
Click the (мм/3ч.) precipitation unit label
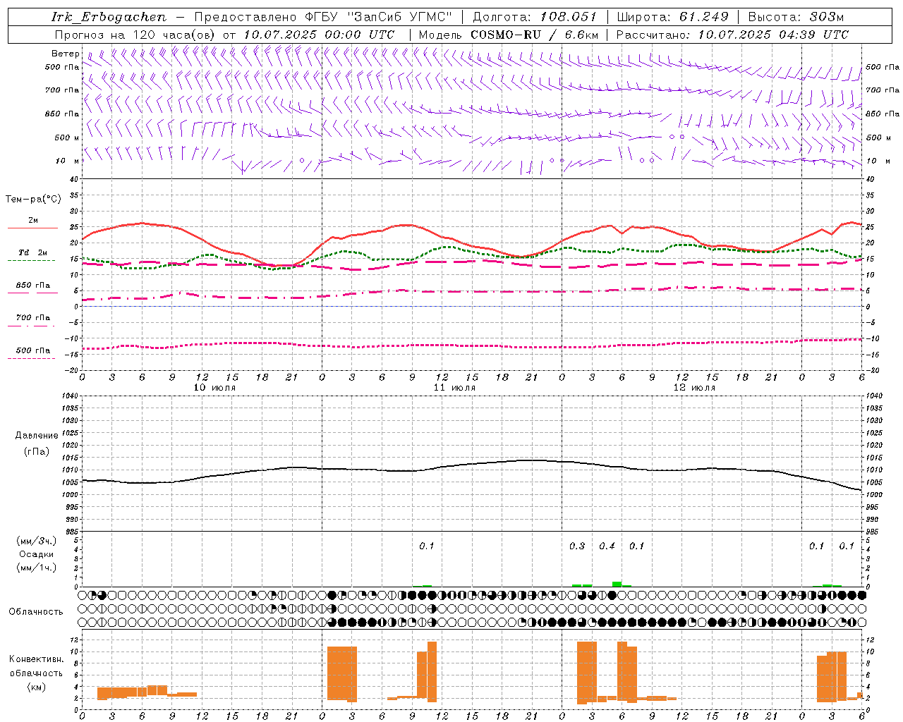(x=36, y=541)
